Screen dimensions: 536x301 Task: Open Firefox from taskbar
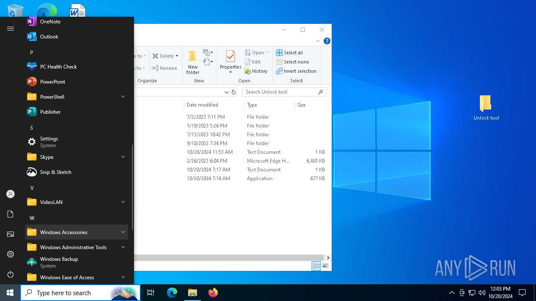coord(213,293)
